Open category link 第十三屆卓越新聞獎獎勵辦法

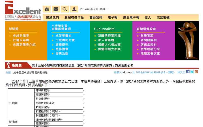coord(30,73)
